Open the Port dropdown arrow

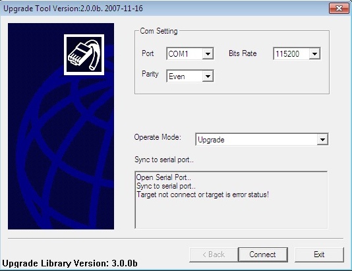208,53
